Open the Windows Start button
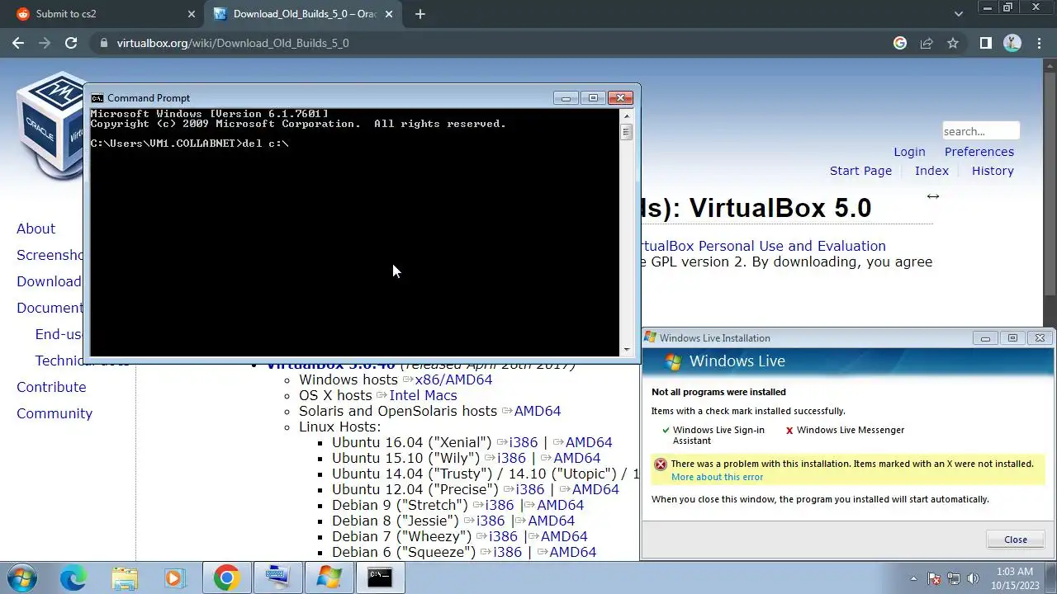1057x594 pixels. coord(21,577)
